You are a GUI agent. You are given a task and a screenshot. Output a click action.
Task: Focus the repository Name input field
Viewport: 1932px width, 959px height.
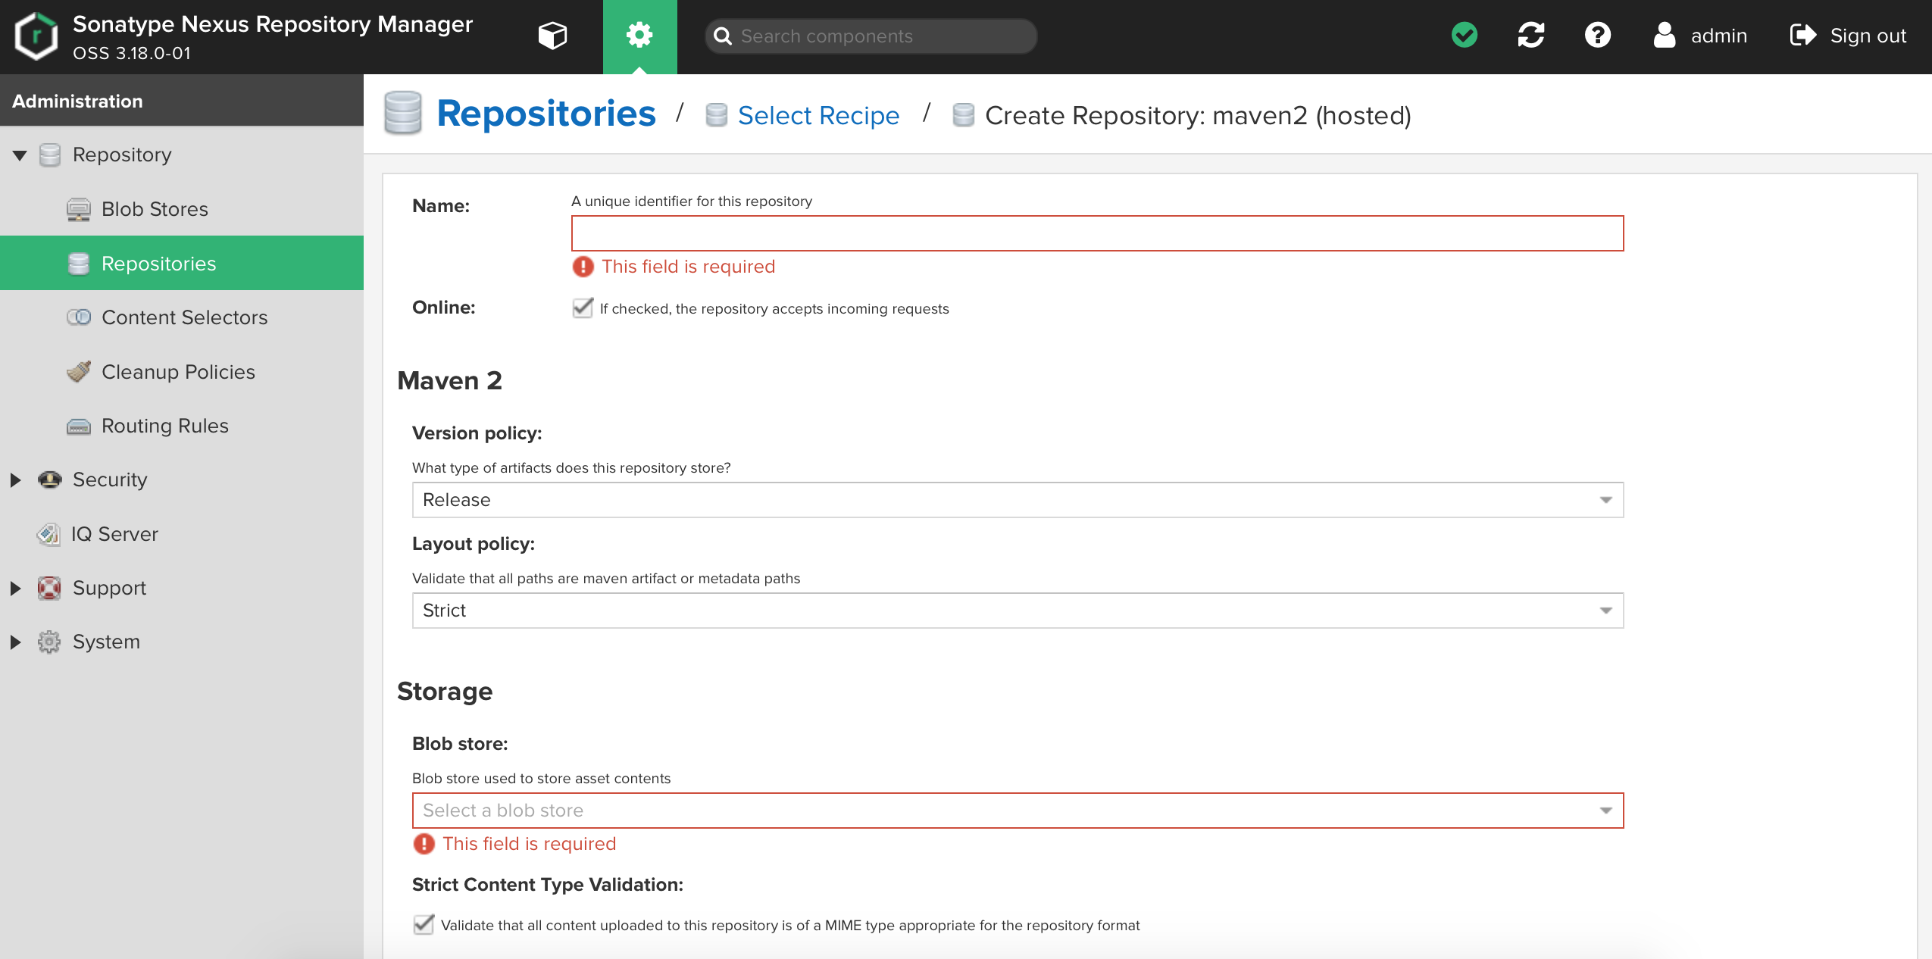1097,233
